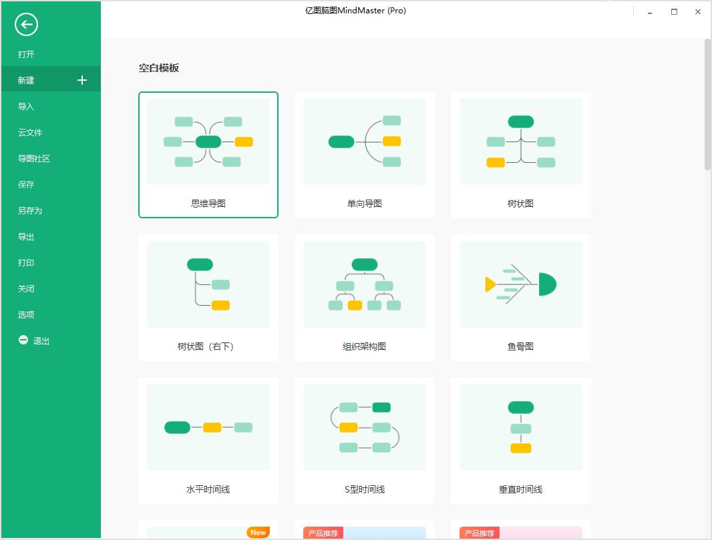The image size is (712, 540).
Task: Click the 组织架构图 label text
Action: [365, 346]
